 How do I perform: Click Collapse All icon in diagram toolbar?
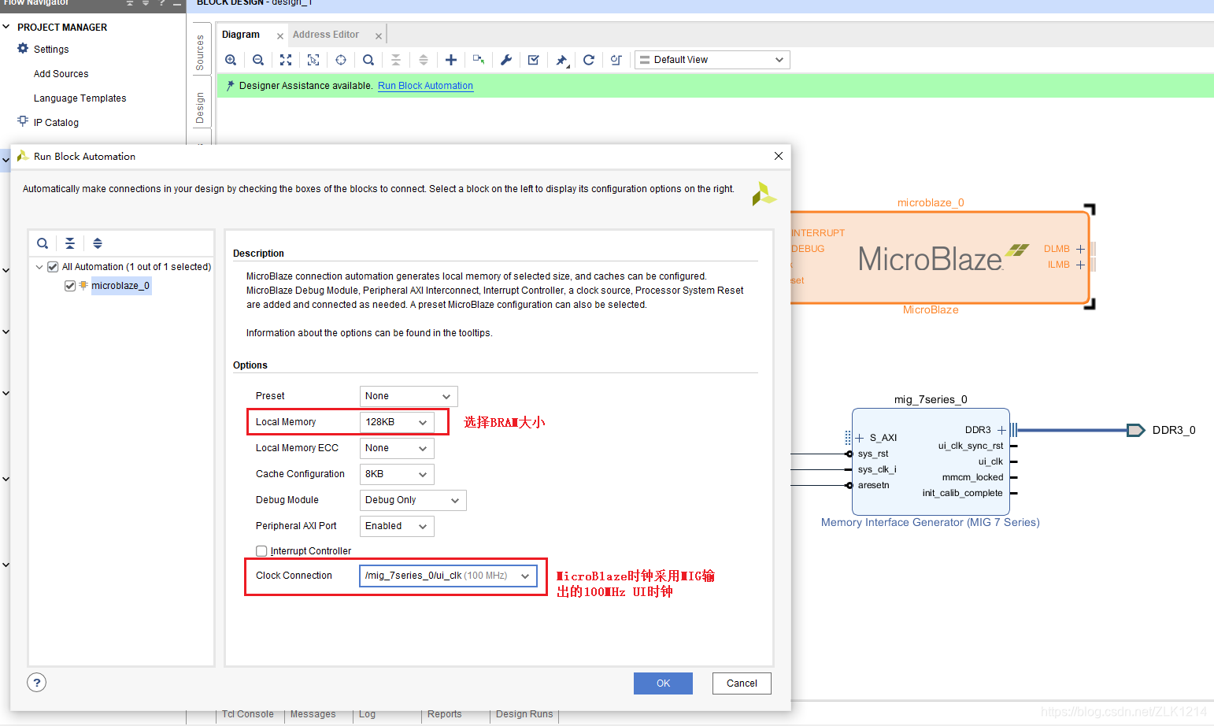[396, 60]
